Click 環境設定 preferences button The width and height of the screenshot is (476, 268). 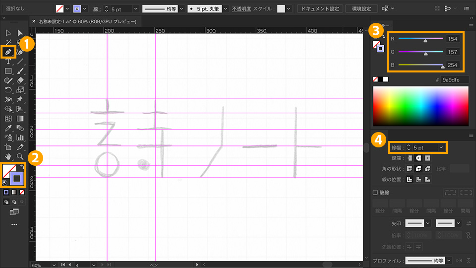[361, 9]
